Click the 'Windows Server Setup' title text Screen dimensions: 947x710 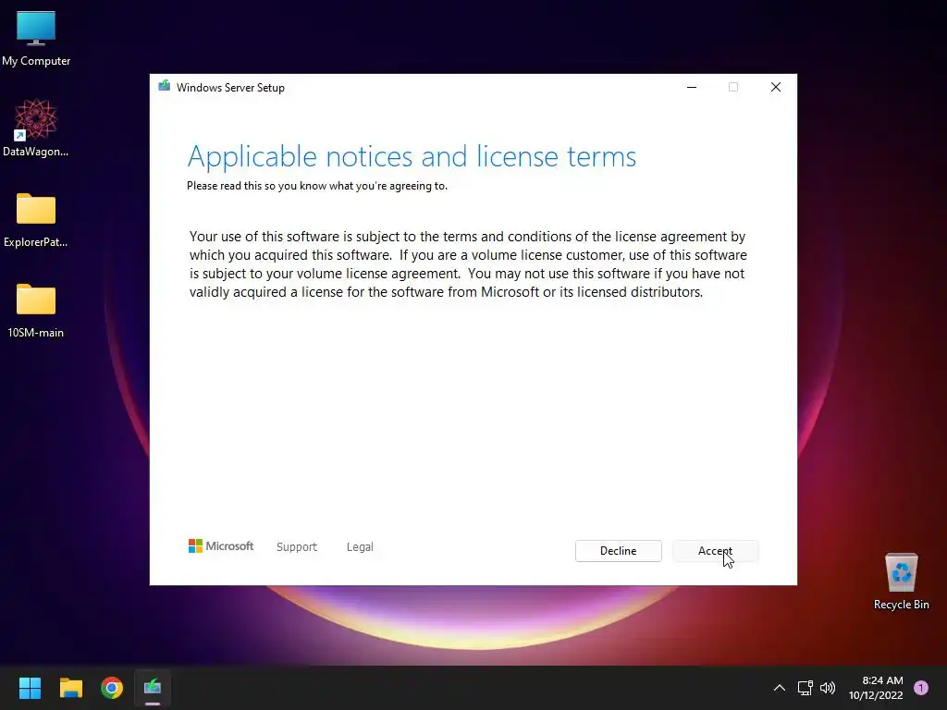click(230, 88)
